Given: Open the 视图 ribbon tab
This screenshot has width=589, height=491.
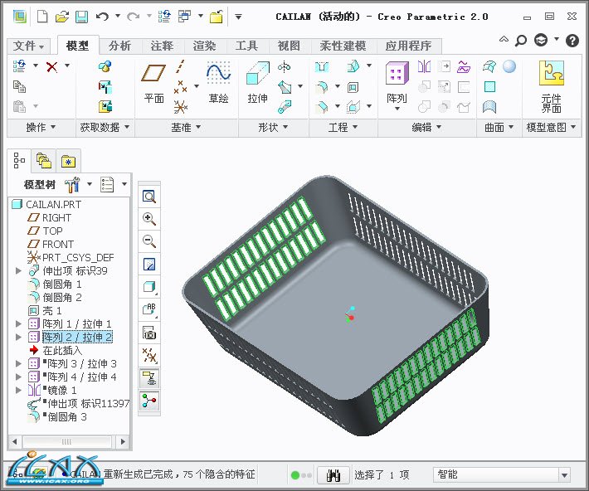Looking at the screenshot, I should 289,46.
